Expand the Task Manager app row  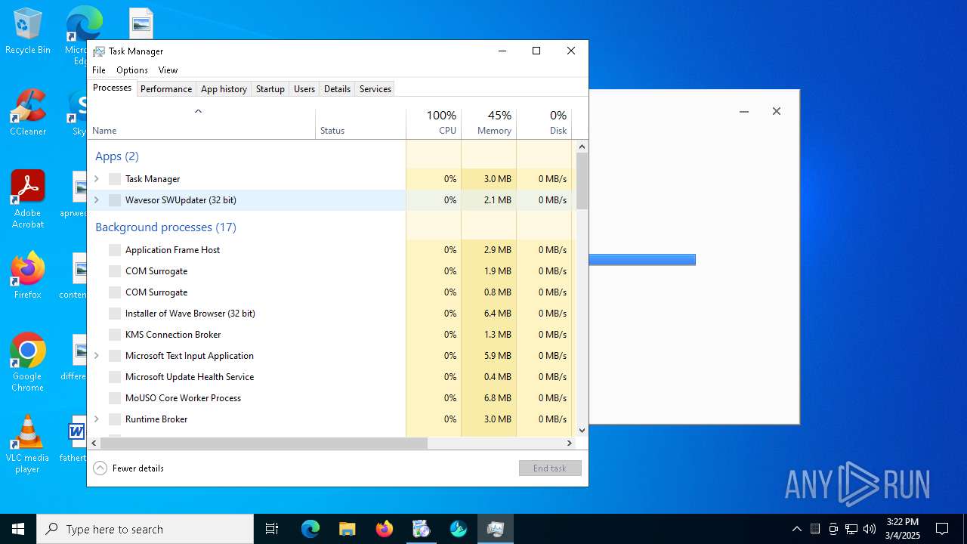(97, 179)
